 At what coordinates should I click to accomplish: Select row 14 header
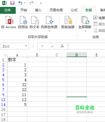[x=3, y=105]
